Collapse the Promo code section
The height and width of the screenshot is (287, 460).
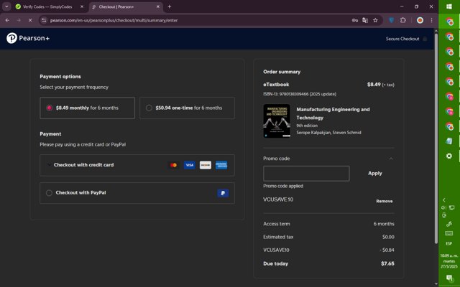pyautogui.click(x=390, y=158)
